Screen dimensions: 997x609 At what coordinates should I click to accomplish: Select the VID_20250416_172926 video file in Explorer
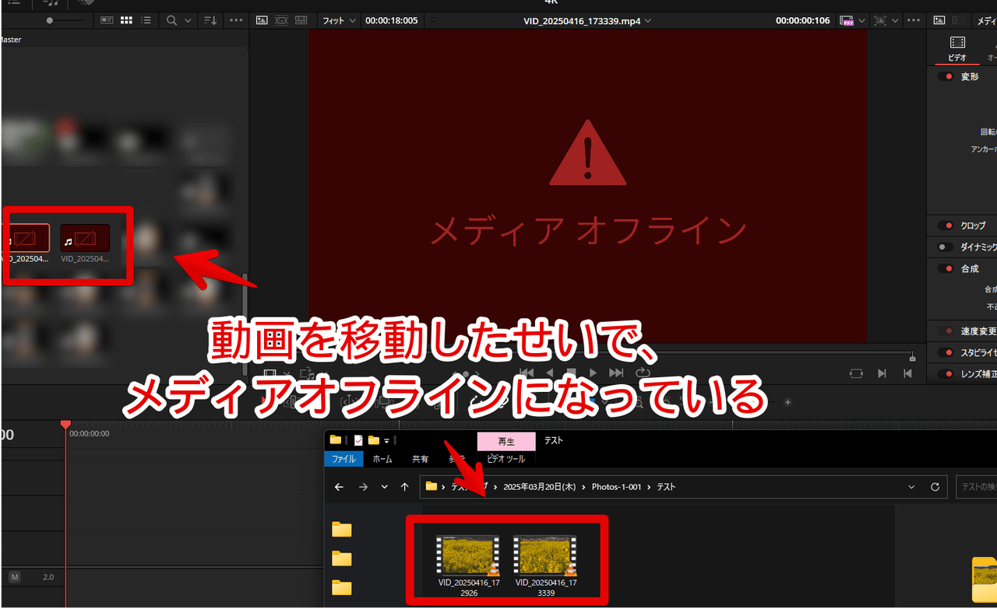point(469,562)
